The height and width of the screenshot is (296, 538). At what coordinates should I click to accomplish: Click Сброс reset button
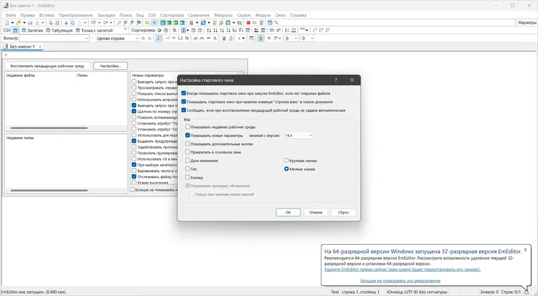point(344,212)
